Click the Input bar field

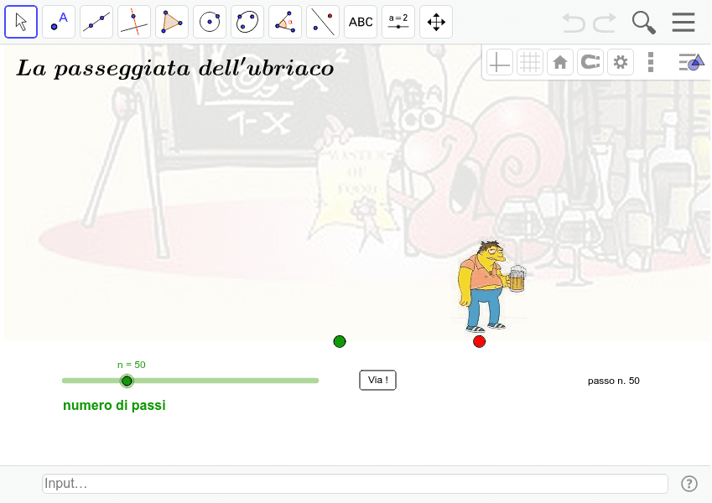[355, 484]
